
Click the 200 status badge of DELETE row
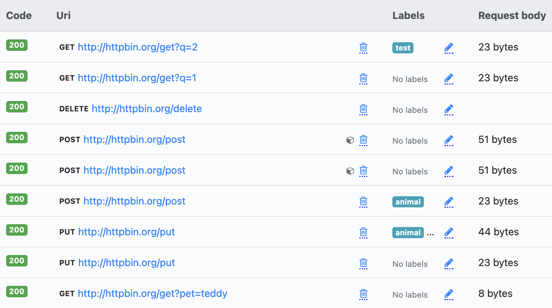17,107
